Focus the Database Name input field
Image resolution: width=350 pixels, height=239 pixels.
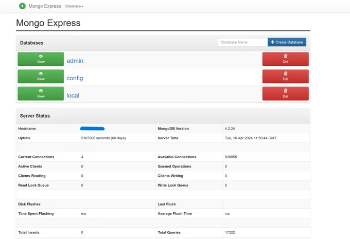(x=242, y=42)
